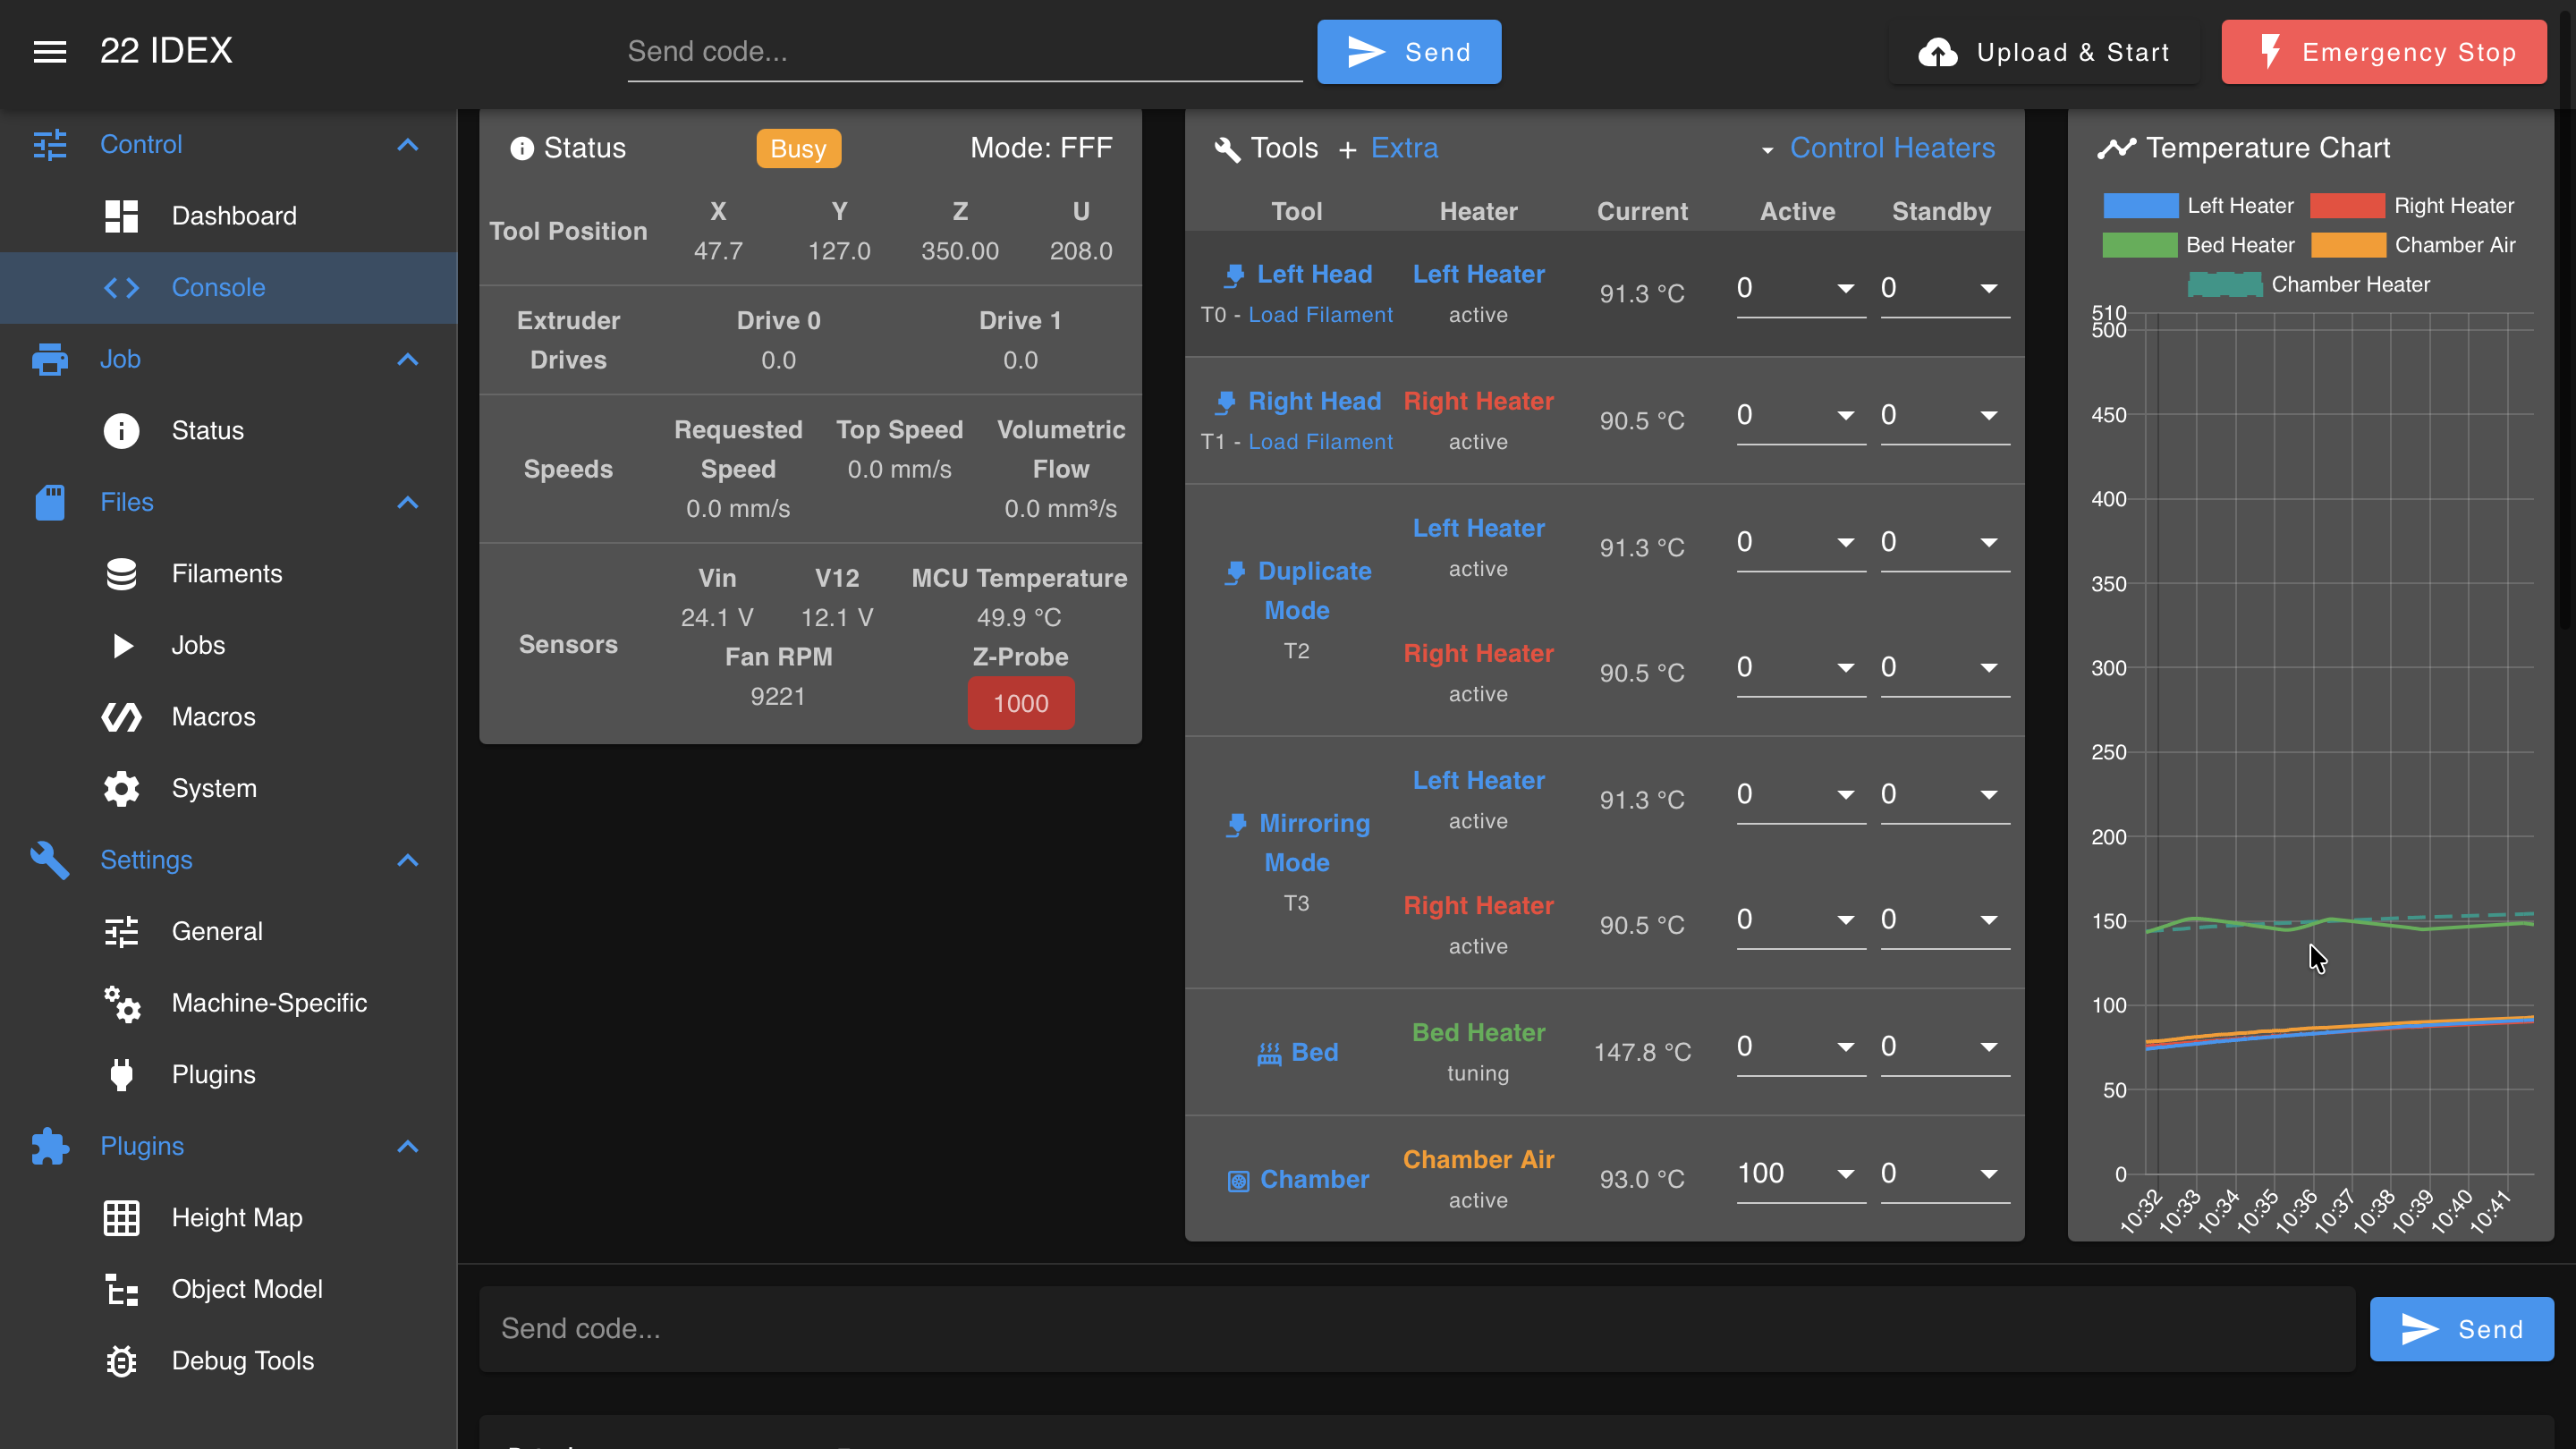2576x1449 pixels.
Task: Click the Bed heater icon
Action: point(1269,1053)
